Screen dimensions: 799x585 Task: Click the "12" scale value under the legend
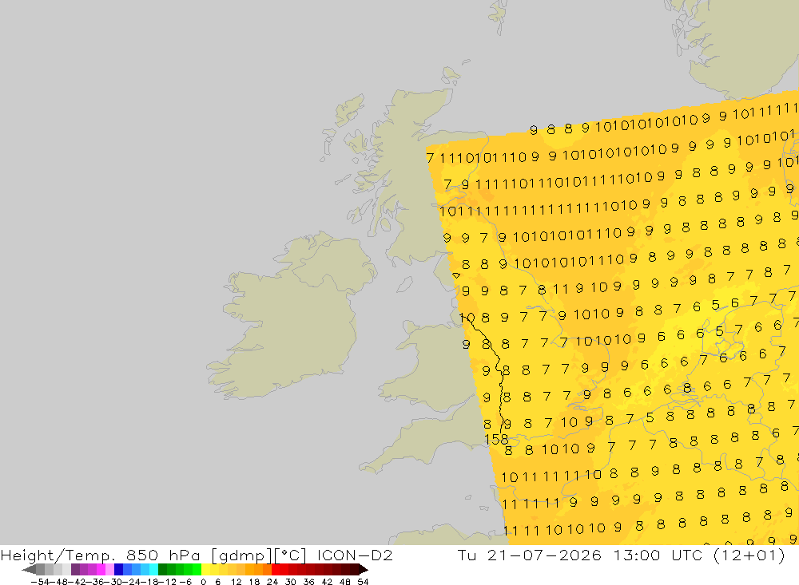236,582
